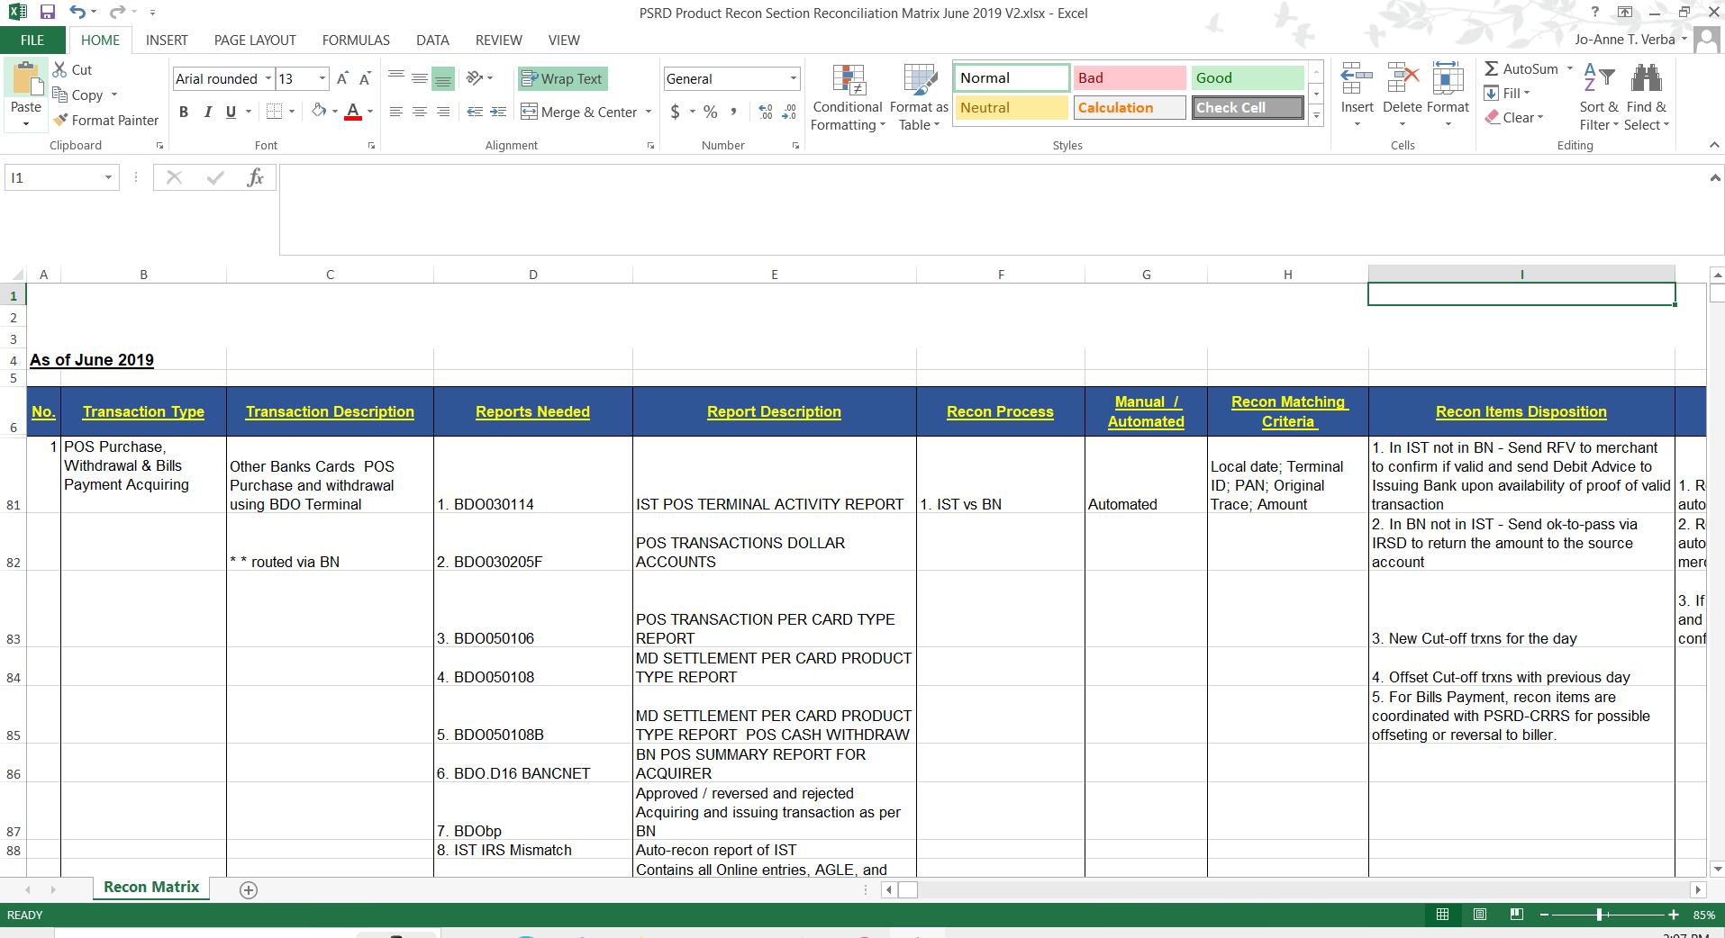Open the Orientation text angle icon

pyautogui.click(x=475, y=78)
